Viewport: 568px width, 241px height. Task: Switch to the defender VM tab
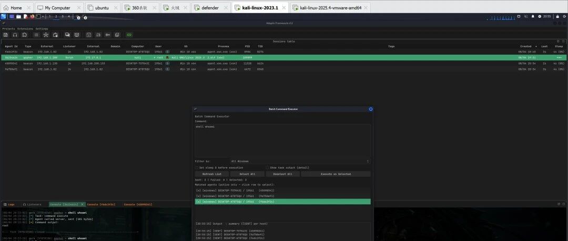210,7
